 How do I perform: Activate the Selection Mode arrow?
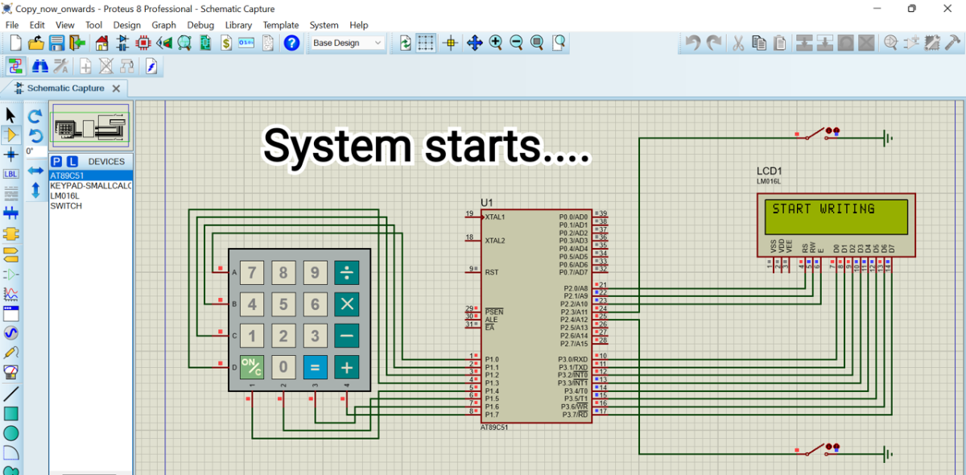coord(10,115)
